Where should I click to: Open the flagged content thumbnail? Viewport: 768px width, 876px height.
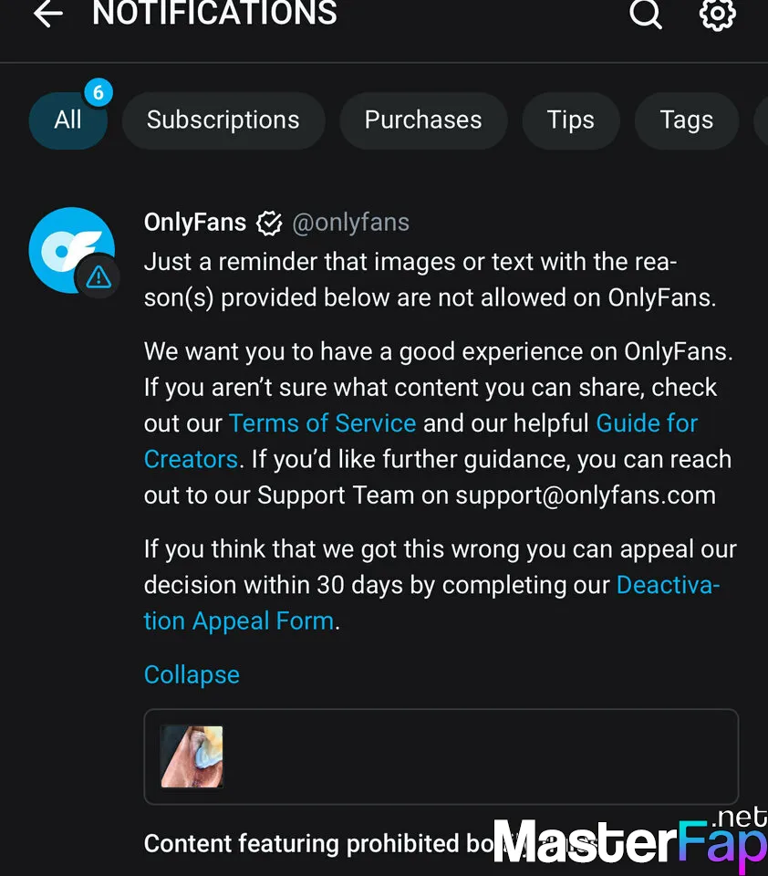(x=192, y=756)
